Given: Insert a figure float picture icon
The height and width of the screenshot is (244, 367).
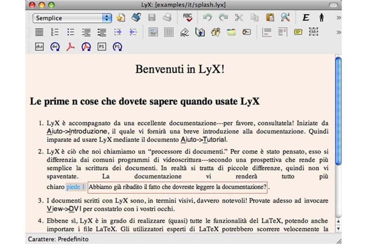Looking at the screenshot, I should (153, 32).
